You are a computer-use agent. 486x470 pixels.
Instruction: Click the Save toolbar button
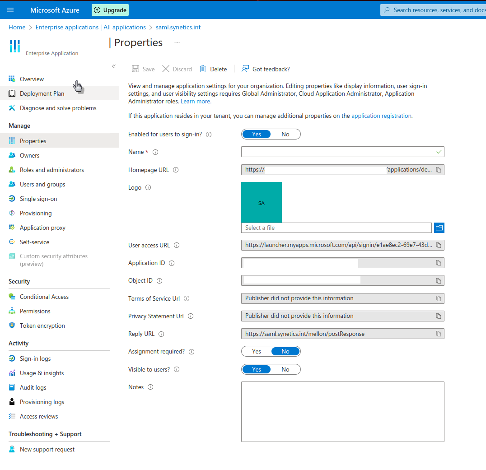[x=143, y=69]
